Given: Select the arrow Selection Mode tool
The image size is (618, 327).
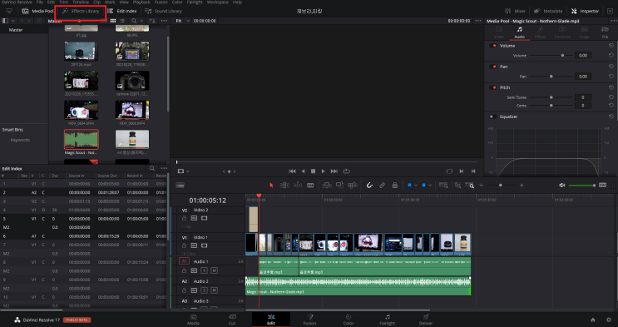Looking at the screenshot, I should click(271, 185).
